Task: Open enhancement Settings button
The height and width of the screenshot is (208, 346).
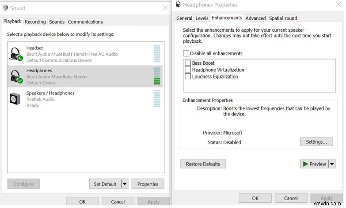Action: (316, 142)
